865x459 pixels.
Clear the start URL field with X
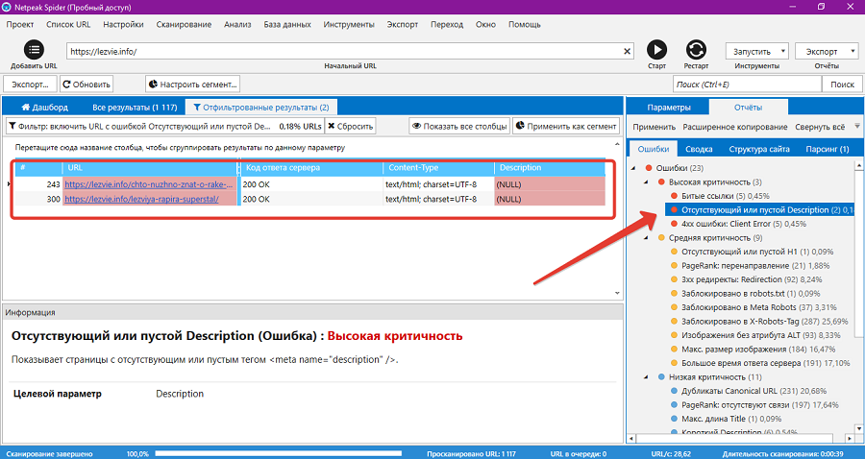pyautogui.click(x=628, y=51)
